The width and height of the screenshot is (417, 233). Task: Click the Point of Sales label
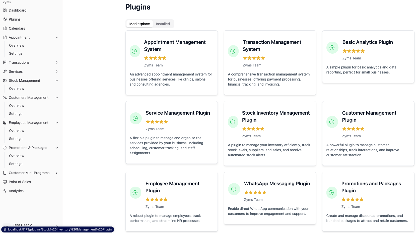tap(20, 182)
